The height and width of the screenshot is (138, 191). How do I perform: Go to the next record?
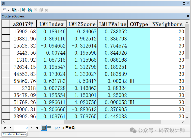pos(31,128)
